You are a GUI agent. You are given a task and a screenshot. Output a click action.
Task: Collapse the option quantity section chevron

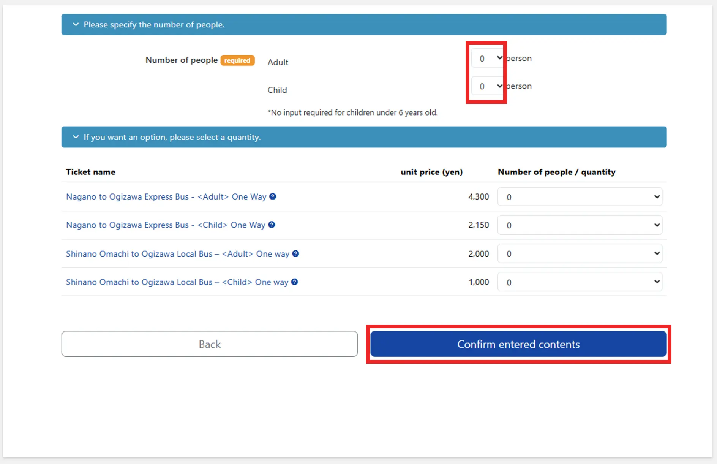[76, 137]
